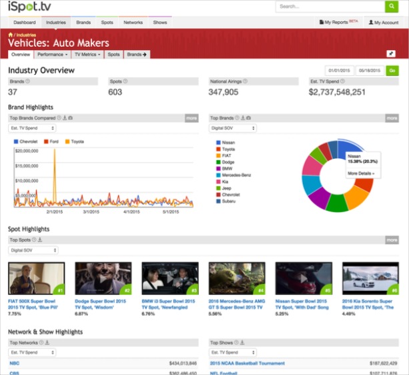Click the FIAT orange legend swatch
Screen dimensions: 409x375
(218, 155)
